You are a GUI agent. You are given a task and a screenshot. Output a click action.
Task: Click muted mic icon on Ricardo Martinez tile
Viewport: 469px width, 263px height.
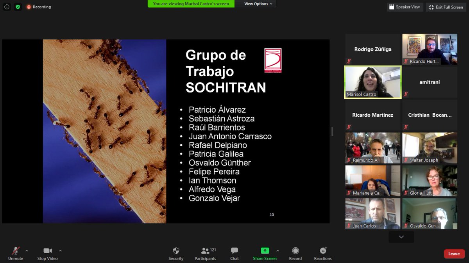pos(349,127)
